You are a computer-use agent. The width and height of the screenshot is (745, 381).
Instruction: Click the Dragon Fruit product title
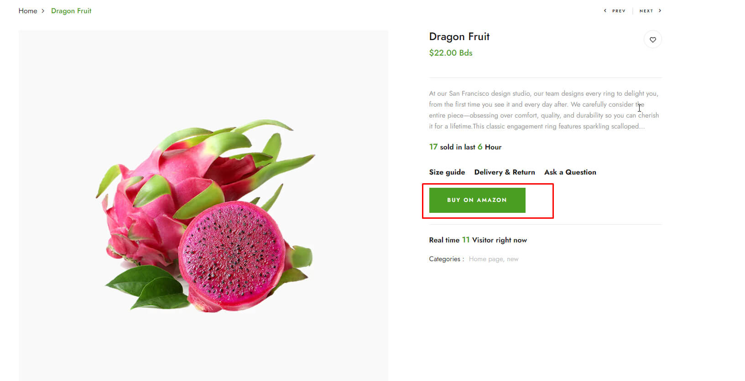pyautogui.click(x=459, y=36)
